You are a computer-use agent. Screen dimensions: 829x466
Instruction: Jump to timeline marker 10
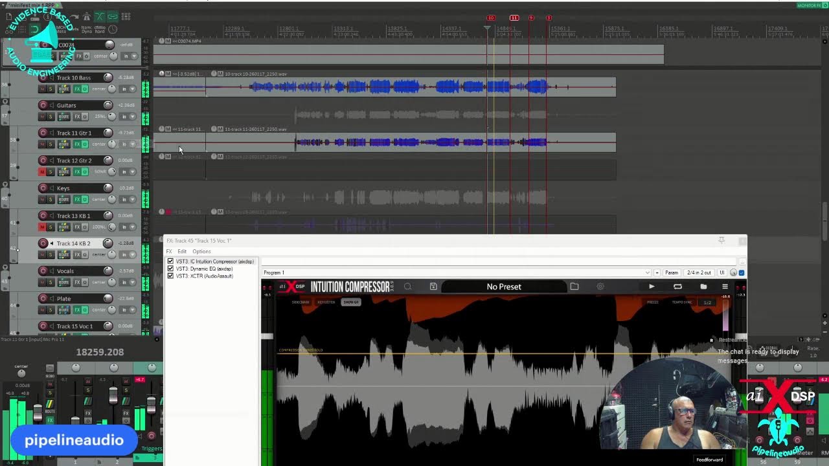point(490,17)
